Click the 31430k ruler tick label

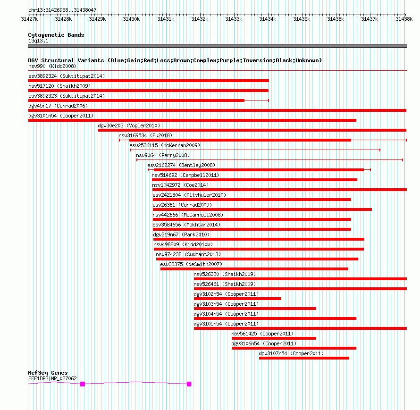coord(131,19)
